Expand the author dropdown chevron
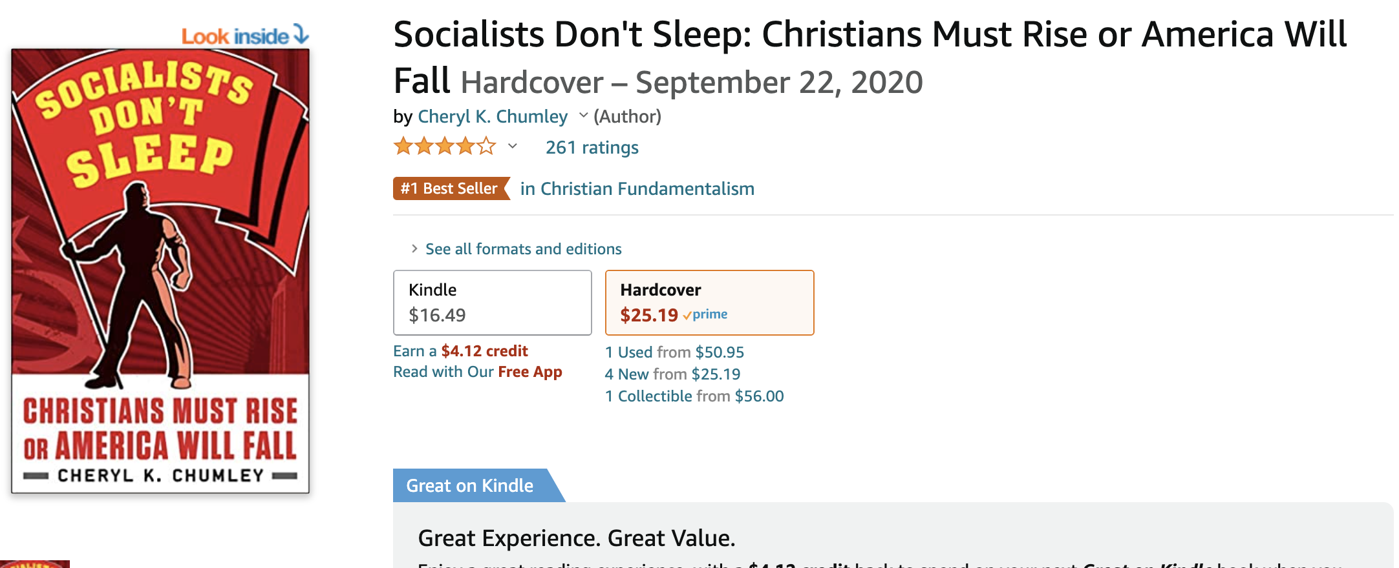 coord(583,116)
